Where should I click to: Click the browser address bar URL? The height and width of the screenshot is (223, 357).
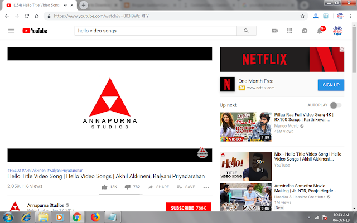pos(102,16)
